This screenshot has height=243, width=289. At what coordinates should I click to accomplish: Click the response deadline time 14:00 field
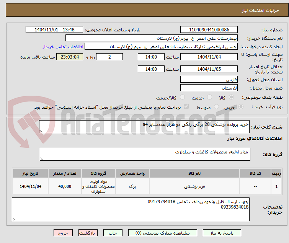pyautogui.click(x=151, y=57)
